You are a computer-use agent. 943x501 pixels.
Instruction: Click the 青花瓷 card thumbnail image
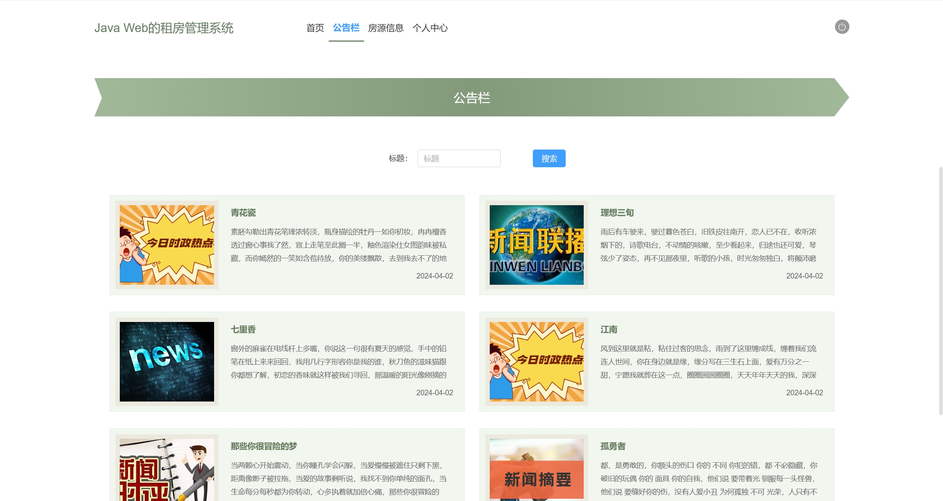pos(167,245)
